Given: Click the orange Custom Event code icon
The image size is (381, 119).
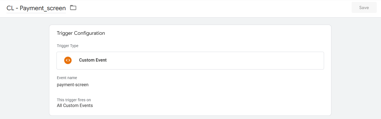Looking at the screenshot, I should 68,60.
